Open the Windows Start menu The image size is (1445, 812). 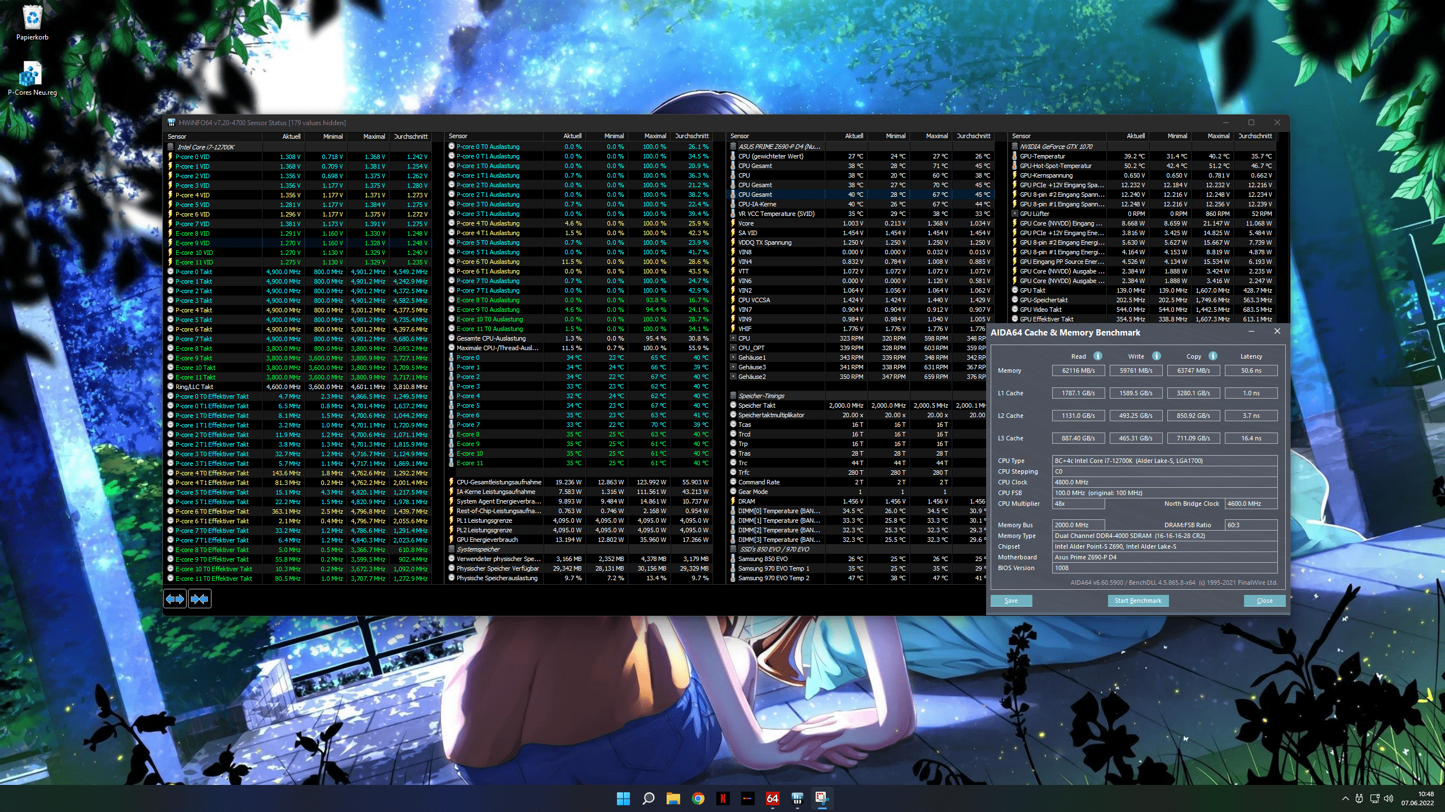[x=623, y=798]
